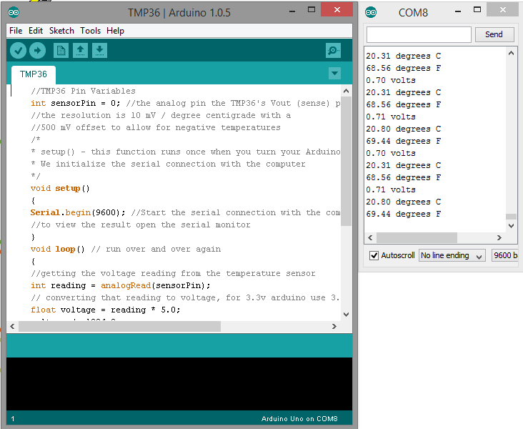Expand the tab options dropdown arrow
The image size is (523, 429).
[334, 73]
